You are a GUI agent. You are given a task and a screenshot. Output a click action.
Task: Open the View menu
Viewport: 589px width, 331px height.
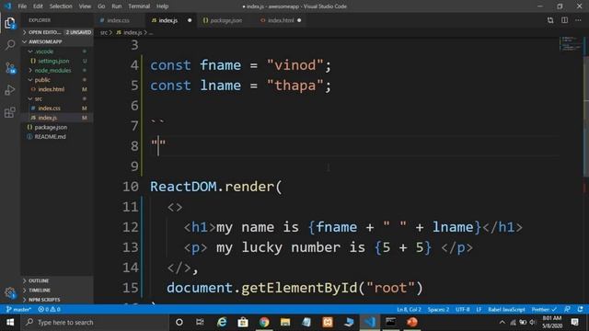pos(85,6)
